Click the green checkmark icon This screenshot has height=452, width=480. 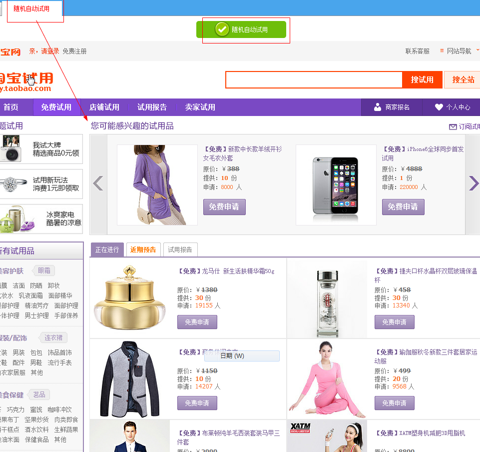pos(222,29)
